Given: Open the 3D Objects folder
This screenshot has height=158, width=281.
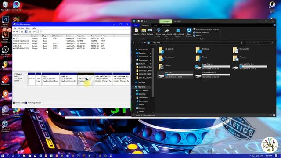Looking at the screenshot, I should coord(166,50).
